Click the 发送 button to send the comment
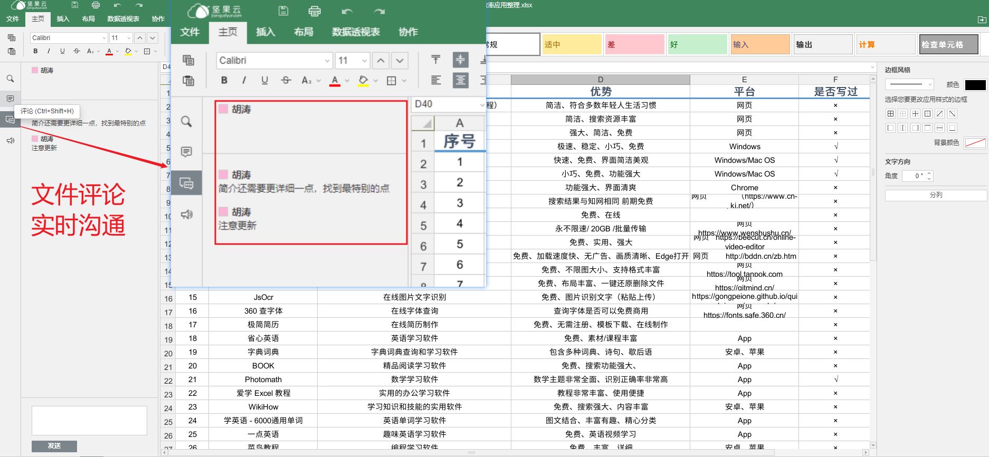 (x=54, y=446)
